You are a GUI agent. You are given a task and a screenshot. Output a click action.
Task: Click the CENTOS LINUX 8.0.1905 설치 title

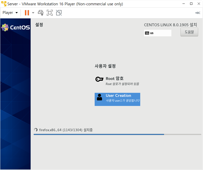pyautogui.click(x=171, y=25)
